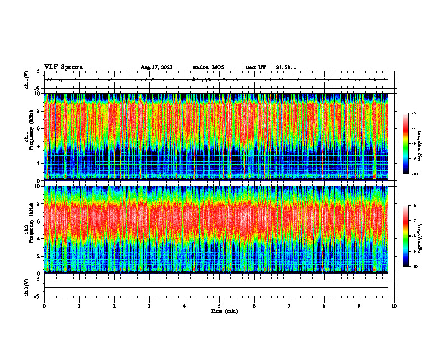Click the ch.1 voltage waveform trace
The width and height of the screenshot is (444, 343).
[x=216, y=80]
